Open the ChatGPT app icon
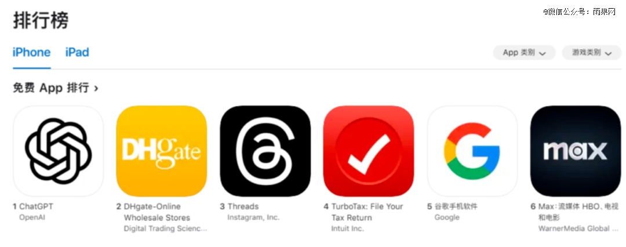 point(59,151)
